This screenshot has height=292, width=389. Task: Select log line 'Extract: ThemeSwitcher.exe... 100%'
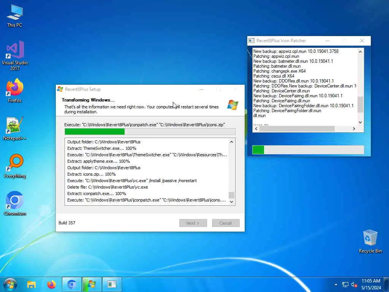(102, 148)
